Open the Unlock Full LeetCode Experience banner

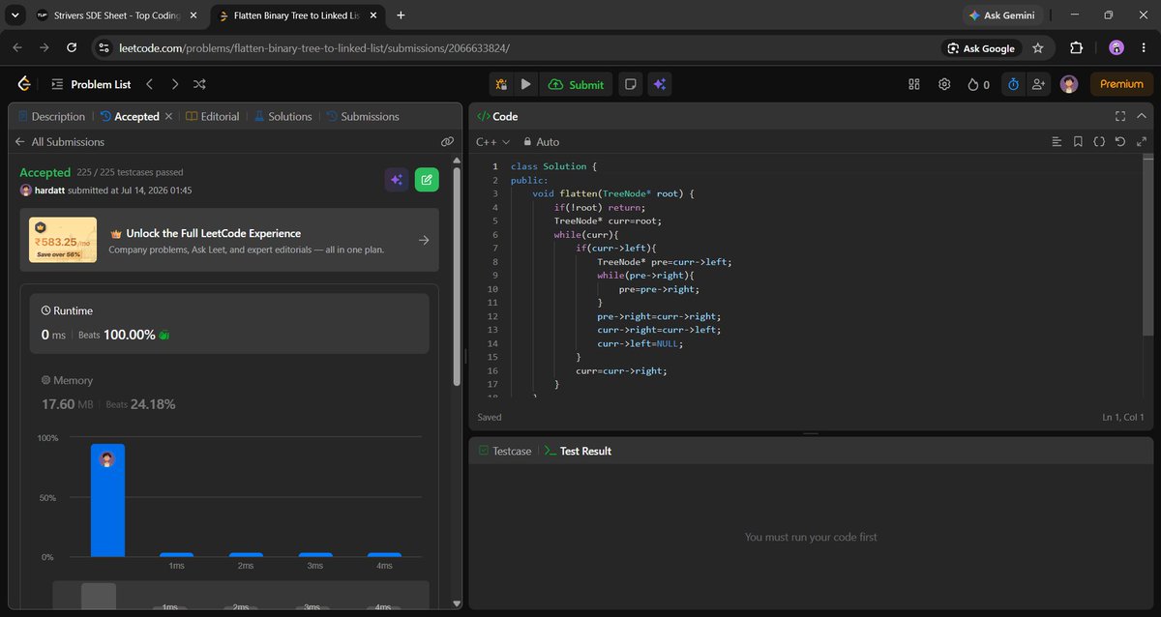coord(229,240)
